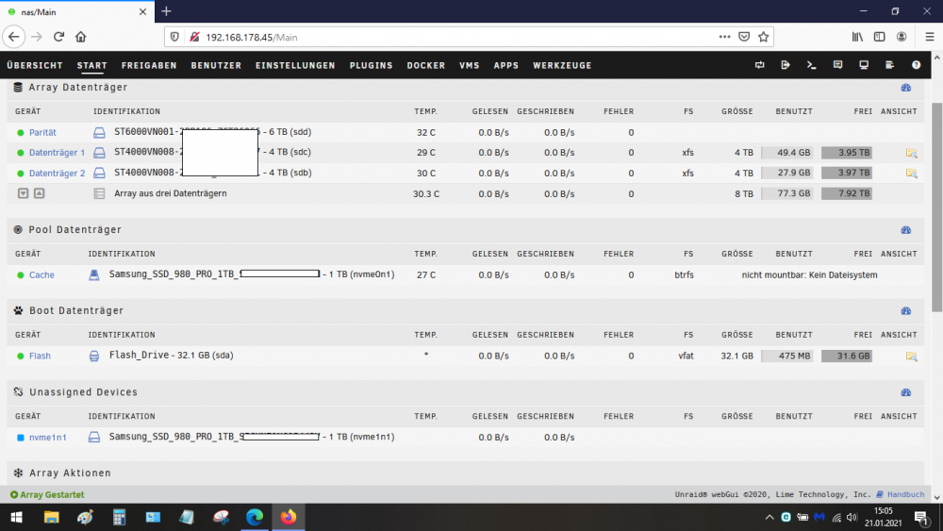Click the Parität disk drive icon
Screen dimensions: 943x531
99,132
